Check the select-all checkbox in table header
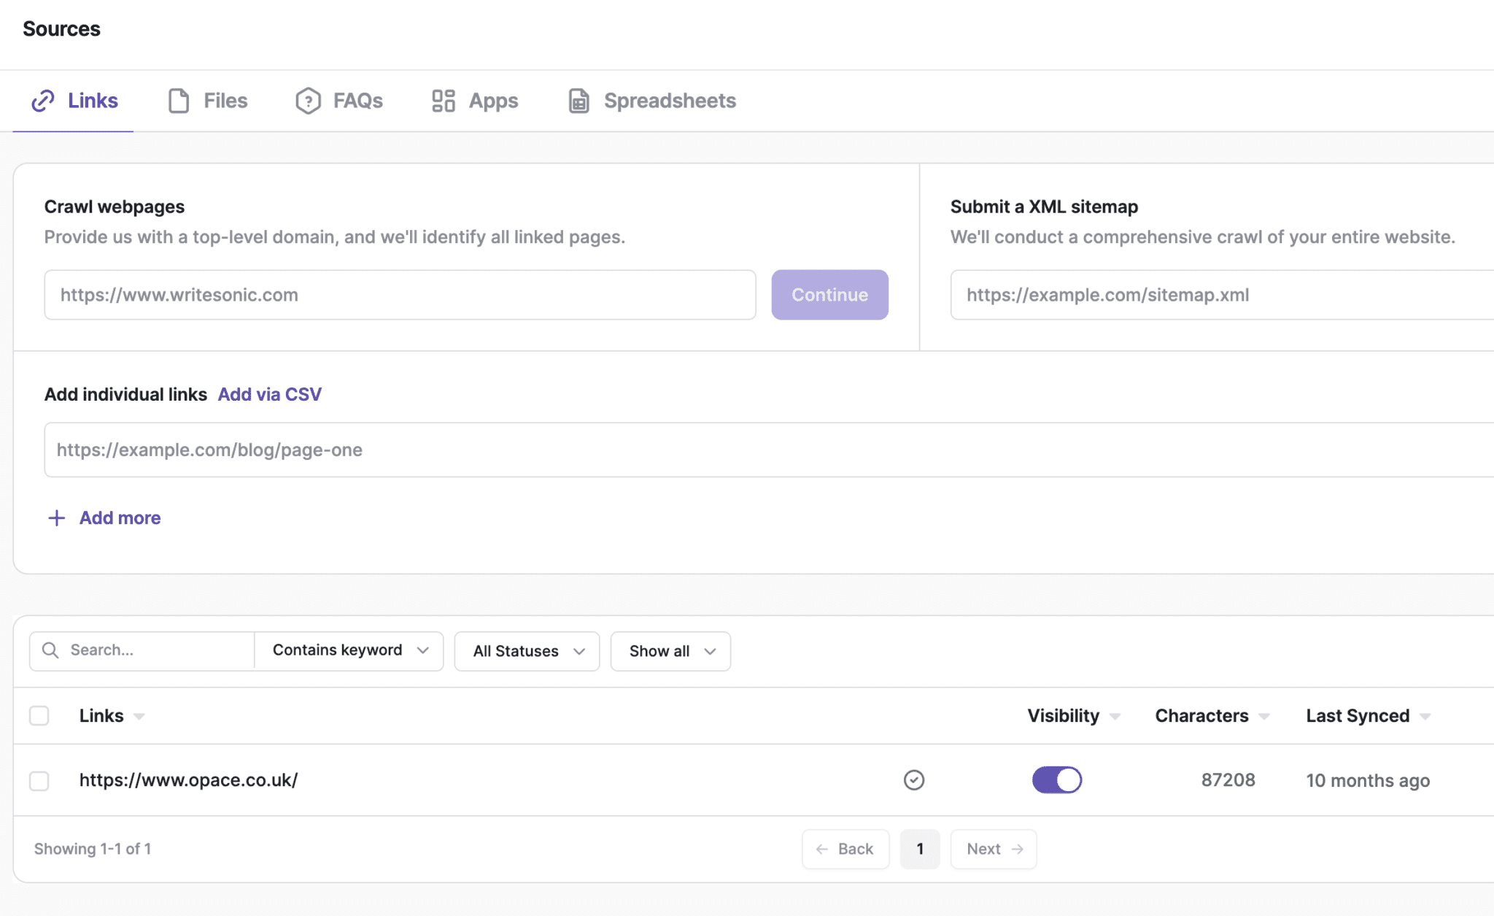Viewport: 1494px width, 916px height. point(39,716)
